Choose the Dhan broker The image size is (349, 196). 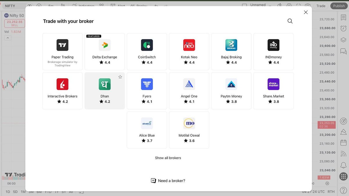[105, 91]
